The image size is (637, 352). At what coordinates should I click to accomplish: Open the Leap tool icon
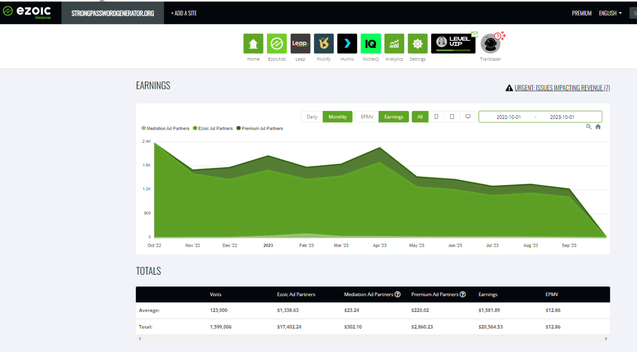(300, 44)
